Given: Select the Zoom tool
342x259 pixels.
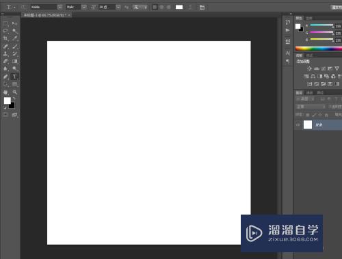Looking at the screenshot, I should [14, 92].
